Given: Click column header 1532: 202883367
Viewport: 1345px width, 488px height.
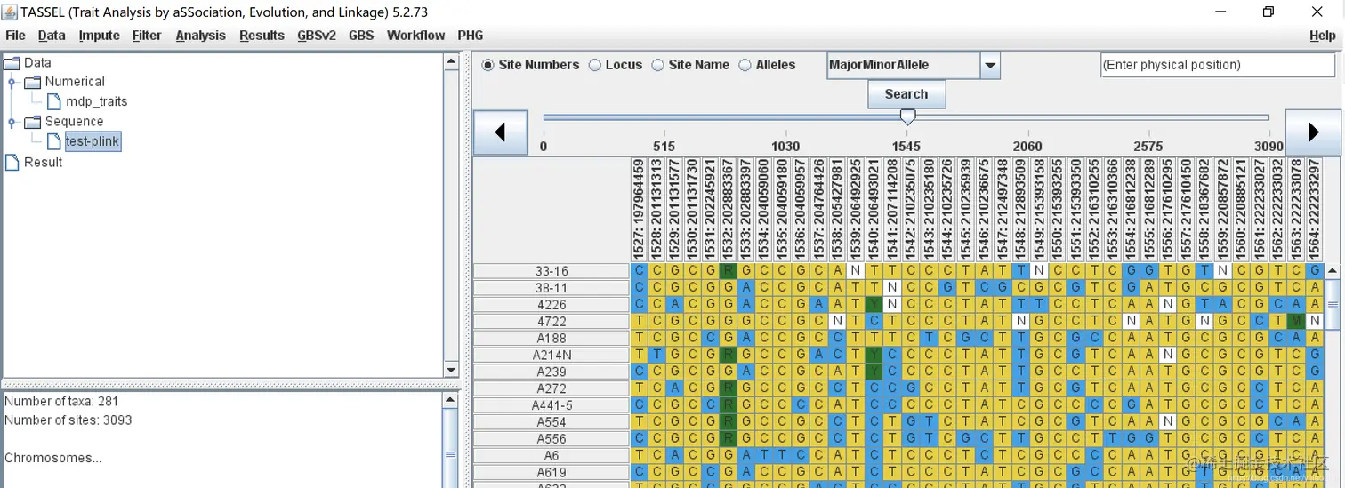Looking at the screenshot, I should click(x=729, y=211).
